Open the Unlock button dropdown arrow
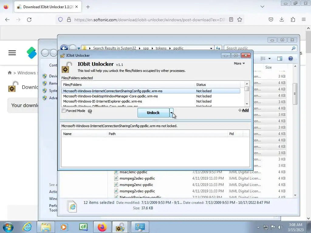 coord(171,113)
